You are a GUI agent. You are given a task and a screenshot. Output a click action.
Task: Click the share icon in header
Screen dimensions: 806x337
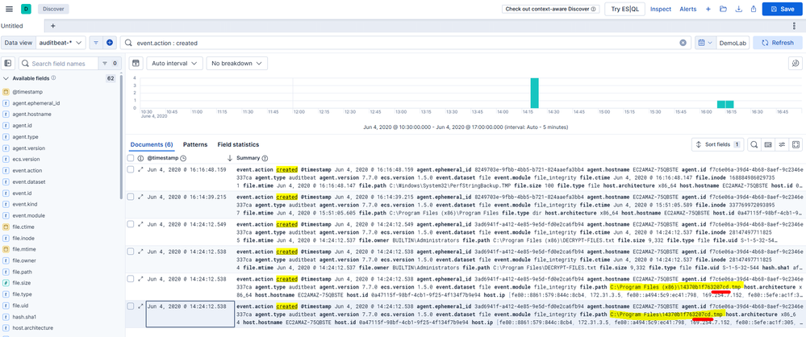pyautogui.click(x=753, y=9)
